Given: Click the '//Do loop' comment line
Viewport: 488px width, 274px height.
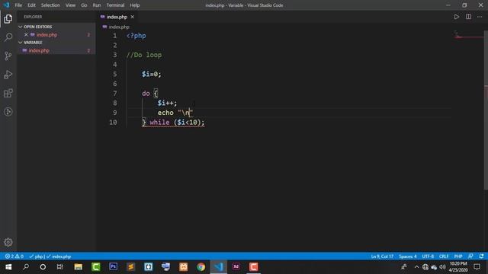Looking at the screenshot, I should click(144, 55).
